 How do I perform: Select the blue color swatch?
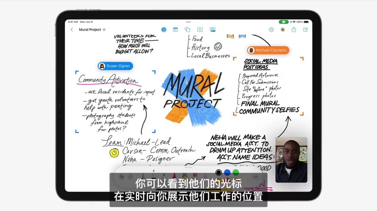pos(227,173)
